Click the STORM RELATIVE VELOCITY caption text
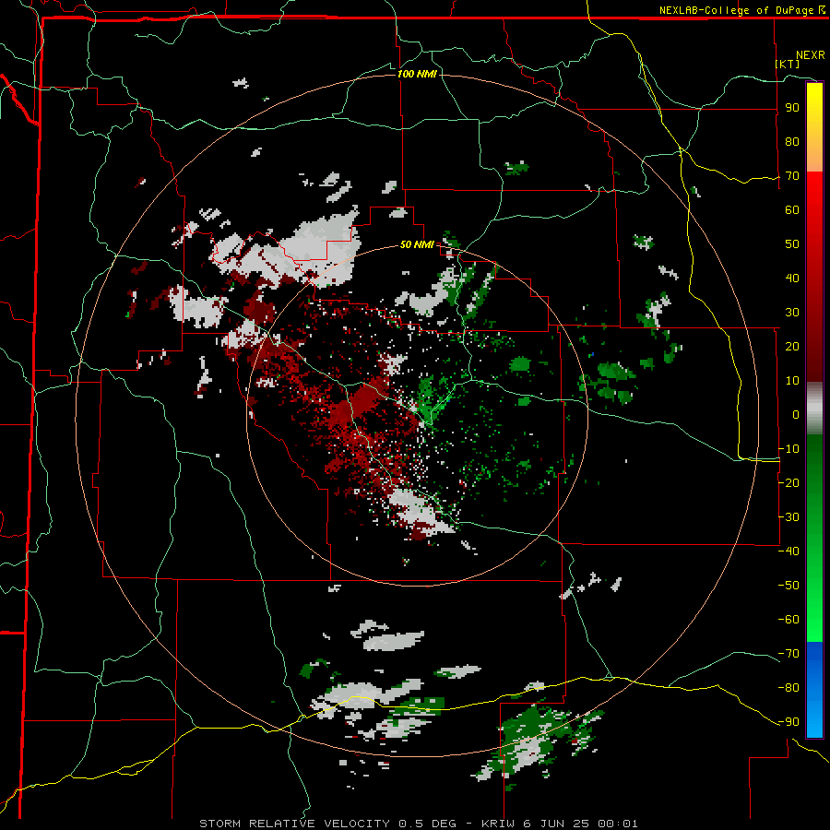Image resolution: width=830 pixels, height=830 pixels. [296, 824]
